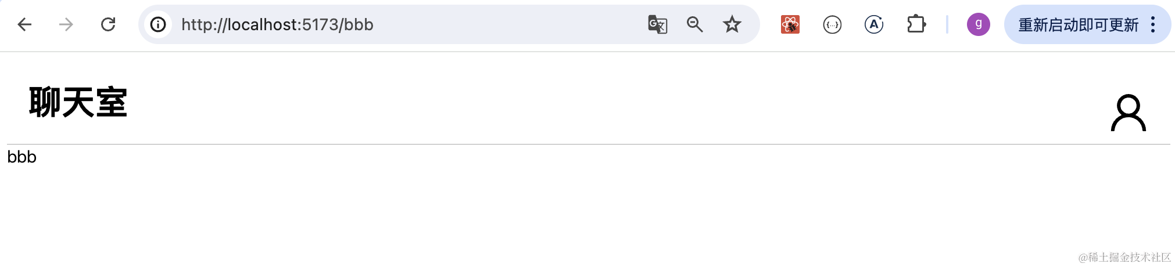This screenshot has width=1175, height=267.
Task: Open the React Developer Tools extension
Action: 790,24
